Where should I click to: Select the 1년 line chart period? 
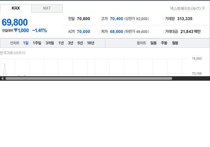click(61, 43)
